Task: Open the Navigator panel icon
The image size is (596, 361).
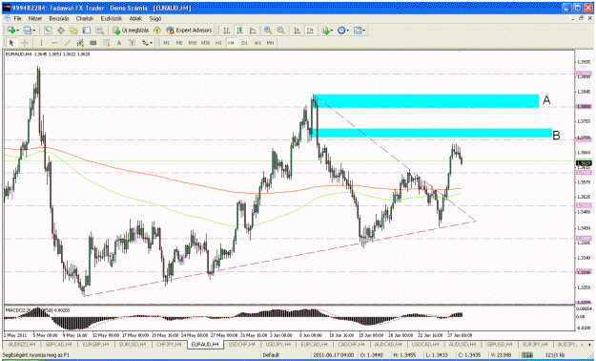Action: [x=73, y=31]
